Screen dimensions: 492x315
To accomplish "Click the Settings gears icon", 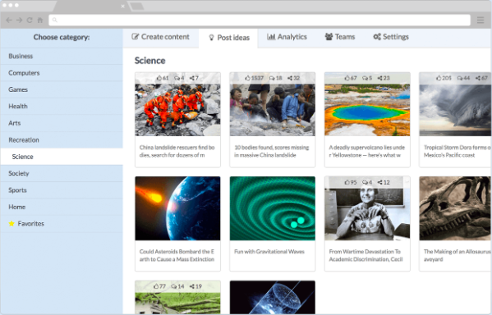I will (x=377, y=37).
